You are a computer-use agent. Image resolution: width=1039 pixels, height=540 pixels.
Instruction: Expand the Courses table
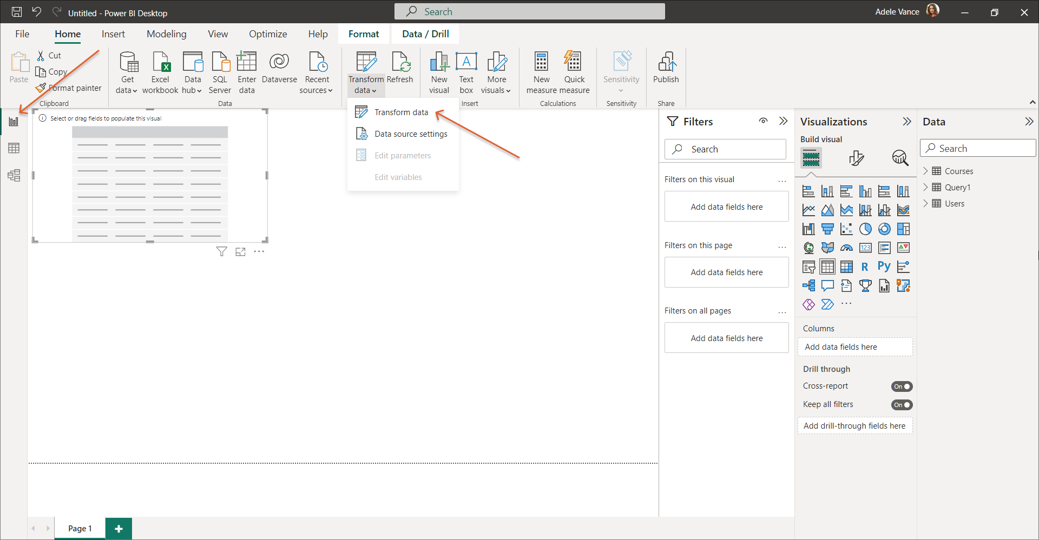pos(925,171)
